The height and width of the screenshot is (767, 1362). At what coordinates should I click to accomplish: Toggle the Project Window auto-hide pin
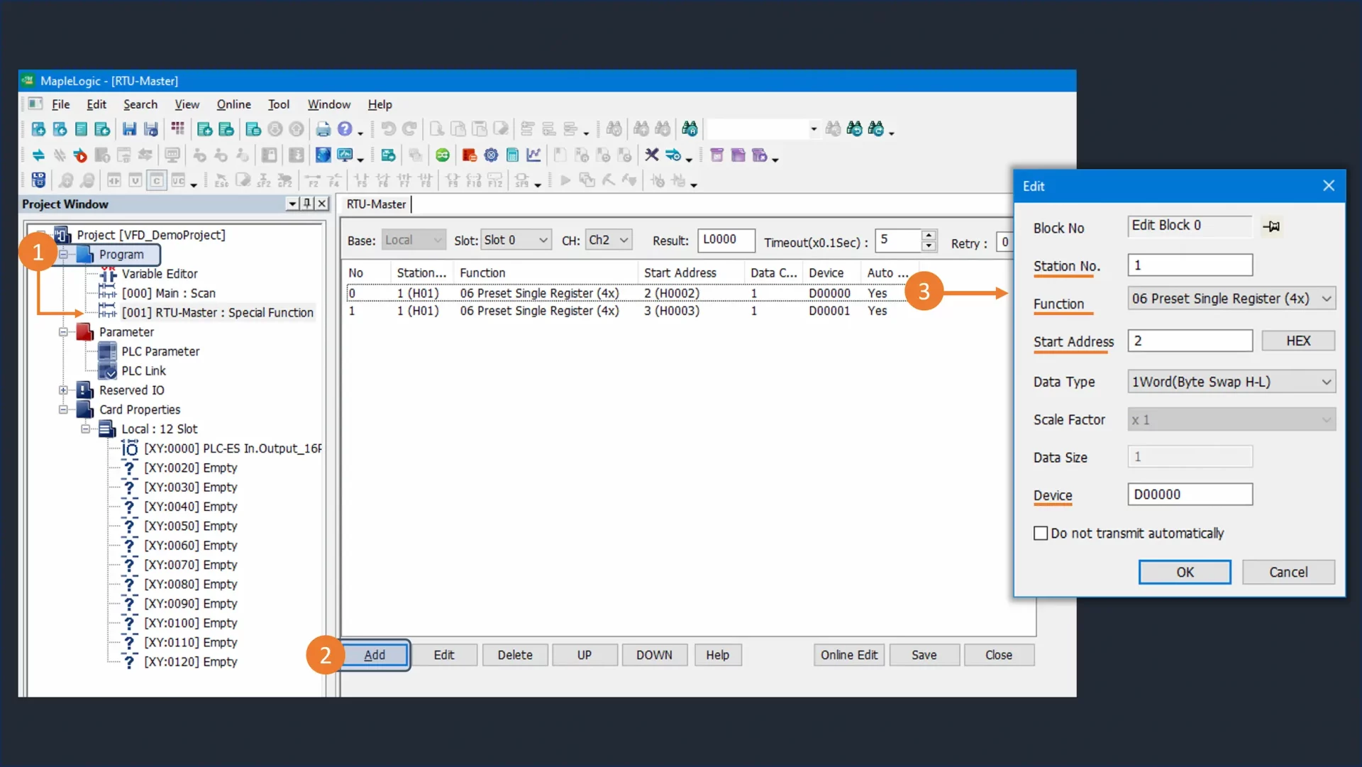[x=307, y=204]
